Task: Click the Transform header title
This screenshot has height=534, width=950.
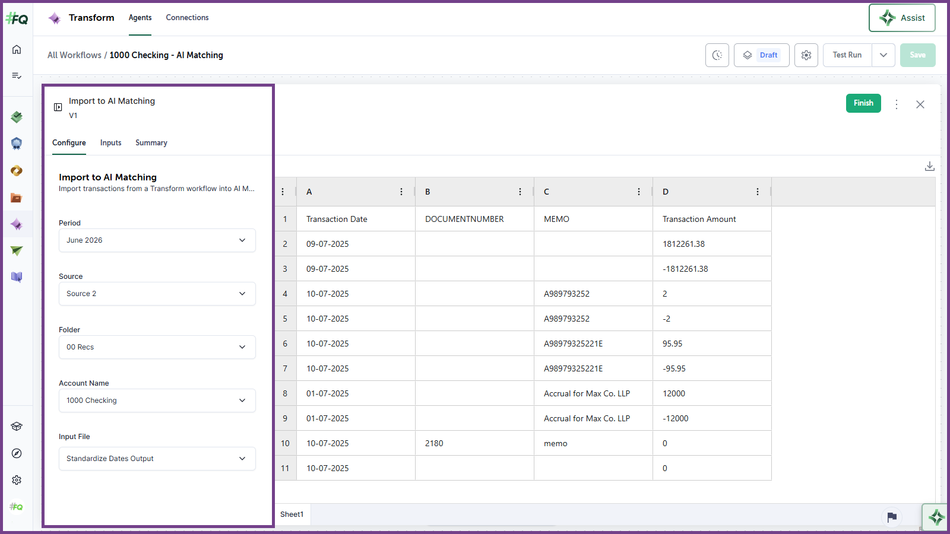Action: click(91, 18)
